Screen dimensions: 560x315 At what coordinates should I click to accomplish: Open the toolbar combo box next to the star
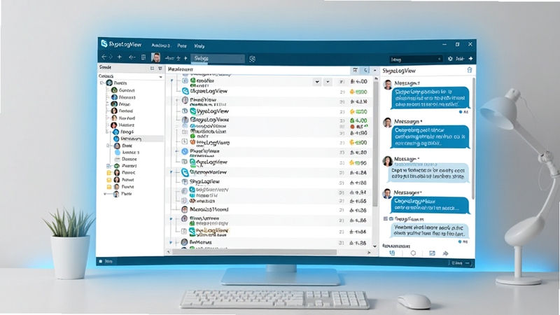[x=218, y=58]
